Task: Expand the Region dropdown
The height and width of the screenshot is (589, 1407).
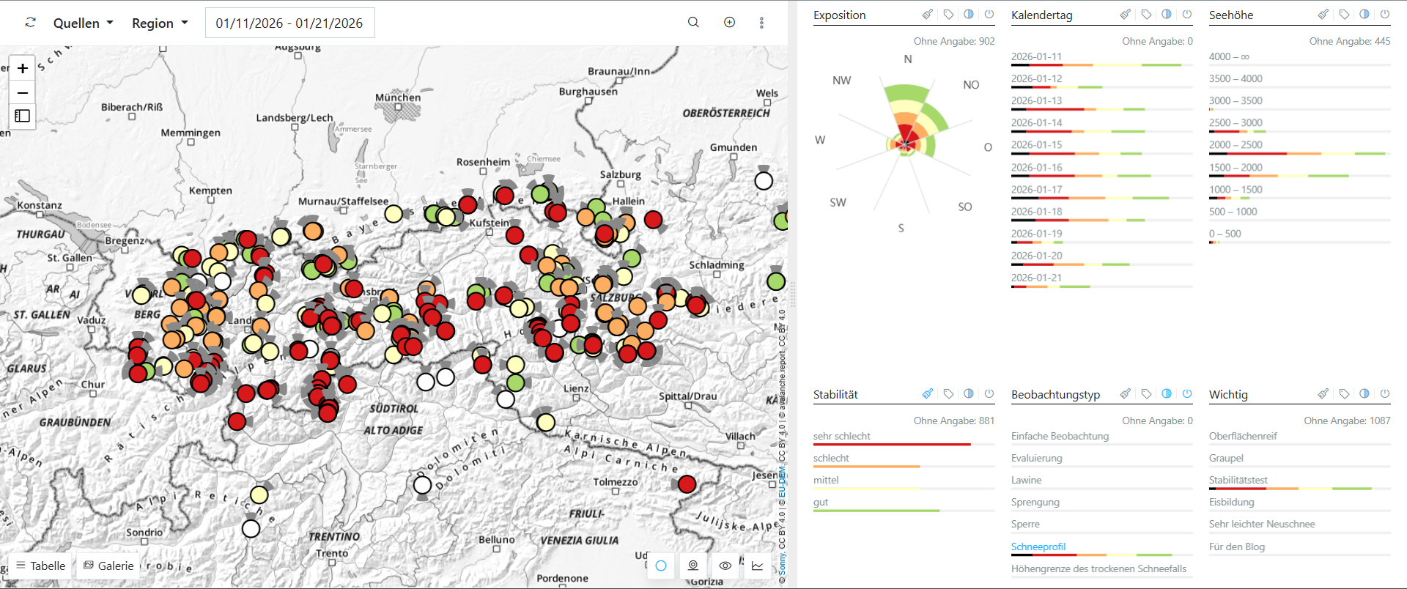Action: pos(160,23)
